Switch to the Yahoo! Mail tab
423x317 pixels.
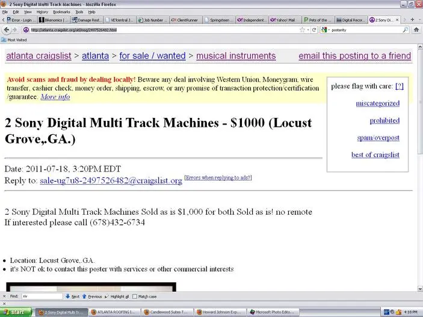click(x=285, y=20)
